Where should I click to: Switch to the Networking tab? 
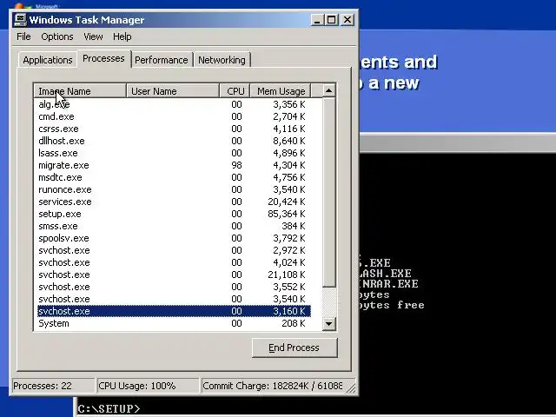coord(222,60)
